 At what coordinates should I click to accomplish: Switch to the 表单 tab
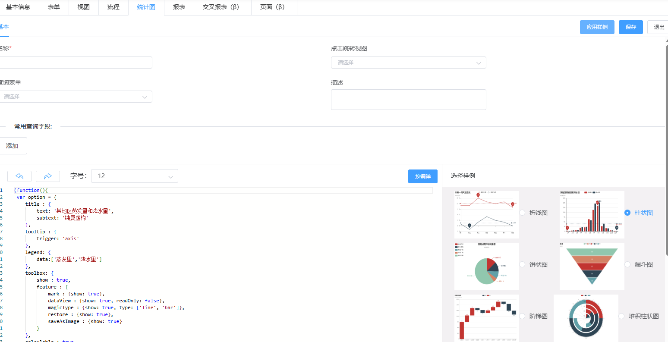54,7
